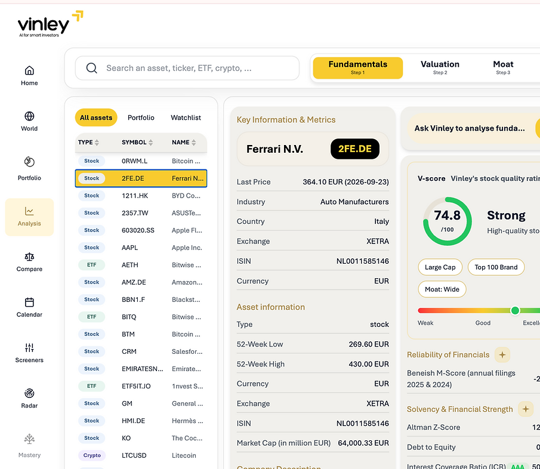Screen dimensions: 540x469
Task: Sort the table by TYPE column
Action: (x=88, y=142)
